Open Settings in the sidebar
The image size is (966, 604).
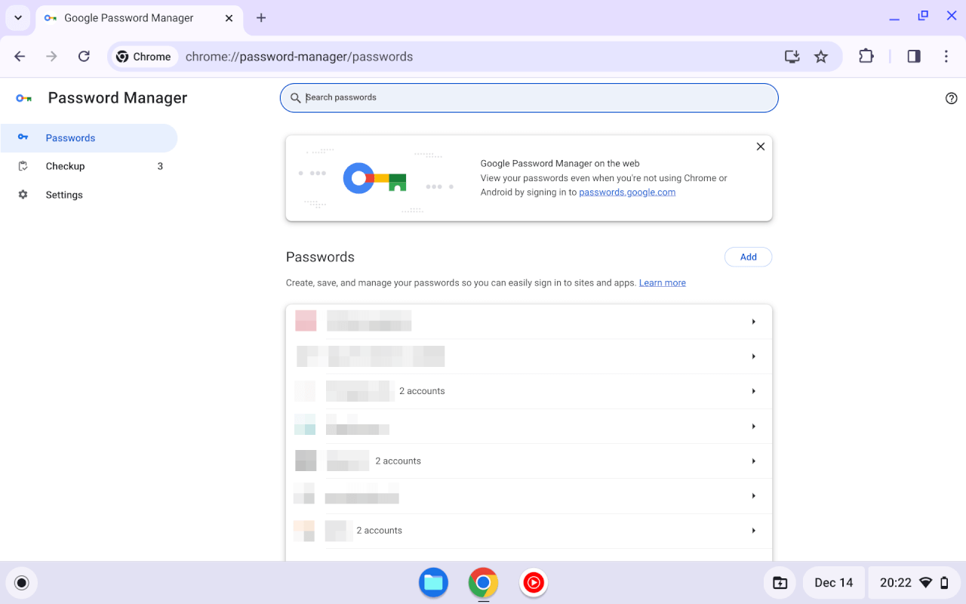(88, 195)
